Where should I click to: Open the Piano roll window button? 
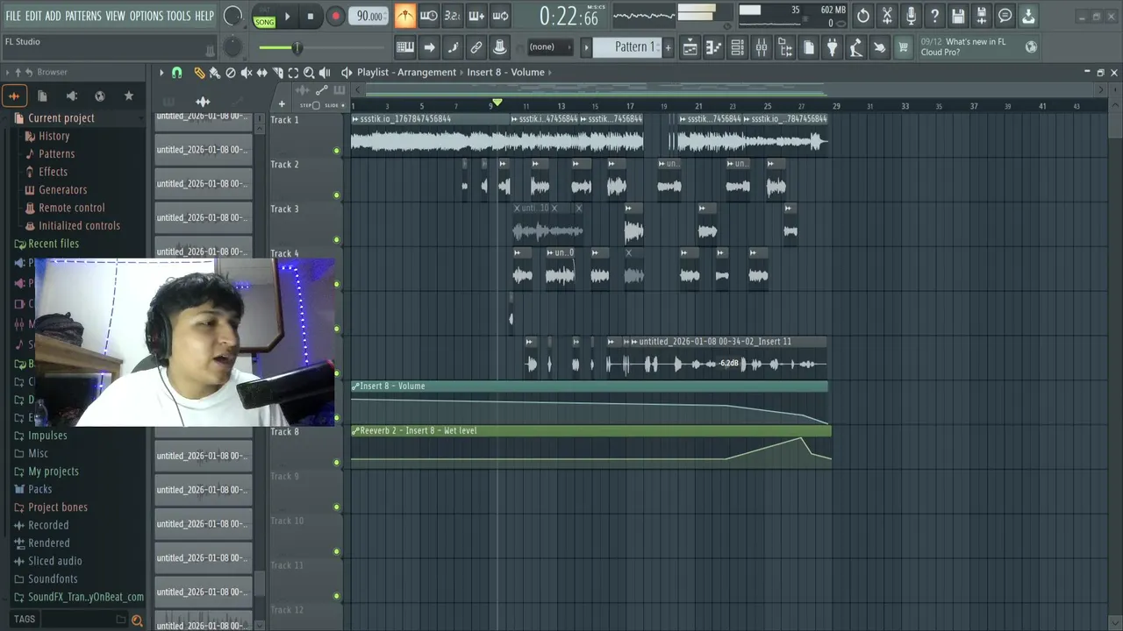pos(713,48)
